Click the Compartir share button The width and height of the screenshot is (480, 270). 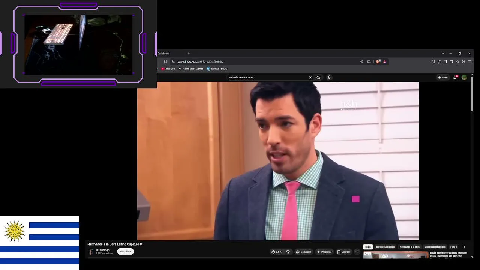click(304, 252)
